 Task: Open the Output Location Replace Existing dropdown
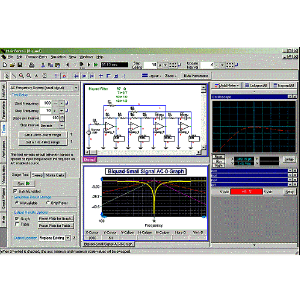tap(68, 238)
